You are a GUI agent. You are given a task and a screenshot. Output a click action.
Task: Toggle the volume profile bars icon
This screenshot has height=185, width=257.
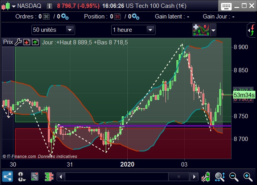49,177
